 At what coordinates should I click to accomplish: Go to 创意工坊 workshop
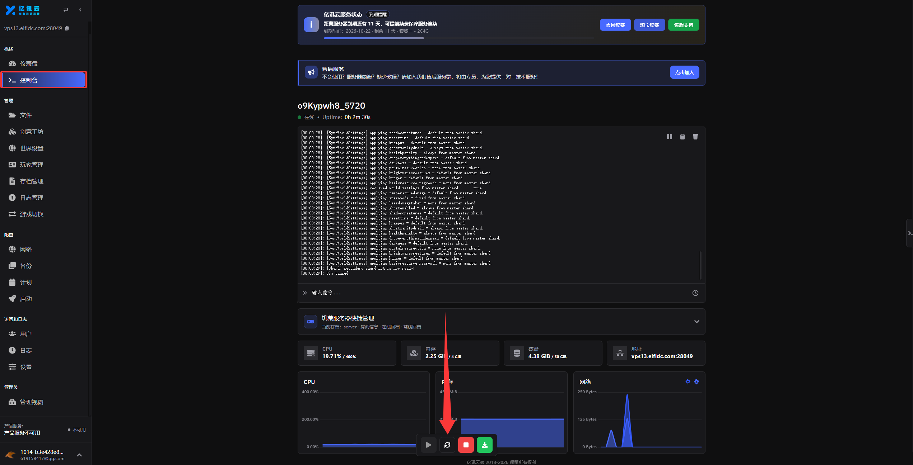pyautogui.click(x=44, y=132)
